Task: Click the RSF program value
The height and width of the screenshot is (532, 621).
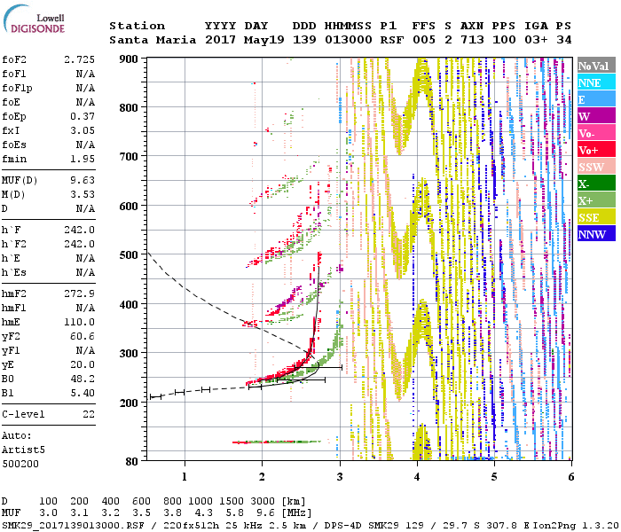Action: (392, 41)
